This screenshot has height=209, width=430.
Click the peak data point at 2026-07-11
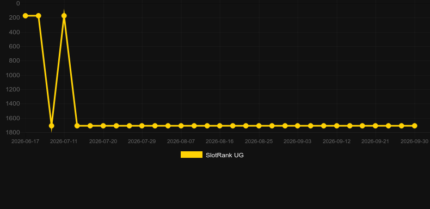pyautogui.click(x=64, y=16)
